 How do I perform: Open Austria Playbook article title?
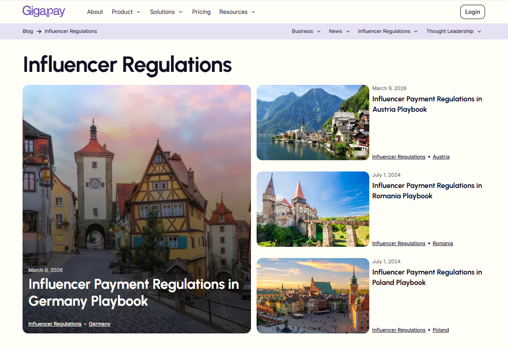coord(427,104)
